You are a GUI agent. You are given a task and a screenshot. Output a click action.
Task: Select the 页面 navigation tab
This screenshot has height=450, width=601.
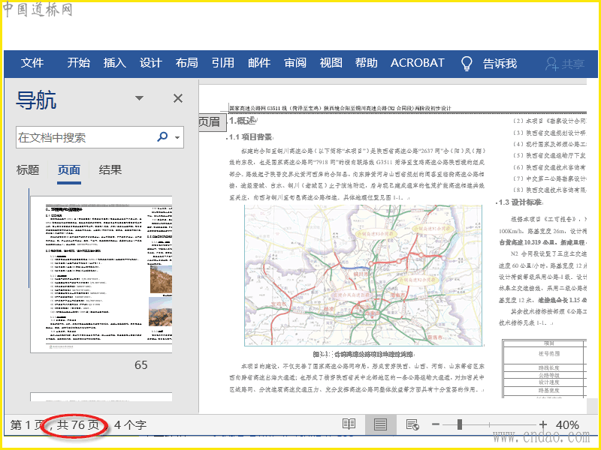(69, 170)
